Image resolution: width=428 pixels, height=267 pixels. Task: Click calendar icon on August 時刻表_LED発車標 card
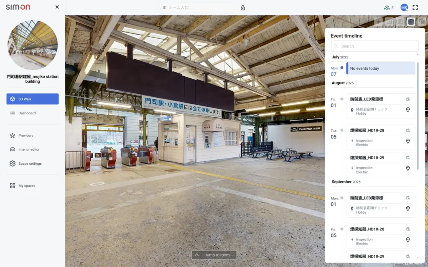coord(408,99)
